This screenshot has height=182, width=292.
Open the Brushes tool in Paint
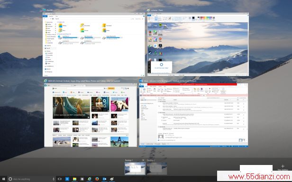point(170,18)
